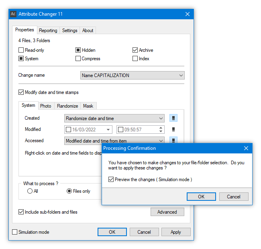Click the Advanced button
The height and width of the screenshot is (249, 261).
[167, 212]
